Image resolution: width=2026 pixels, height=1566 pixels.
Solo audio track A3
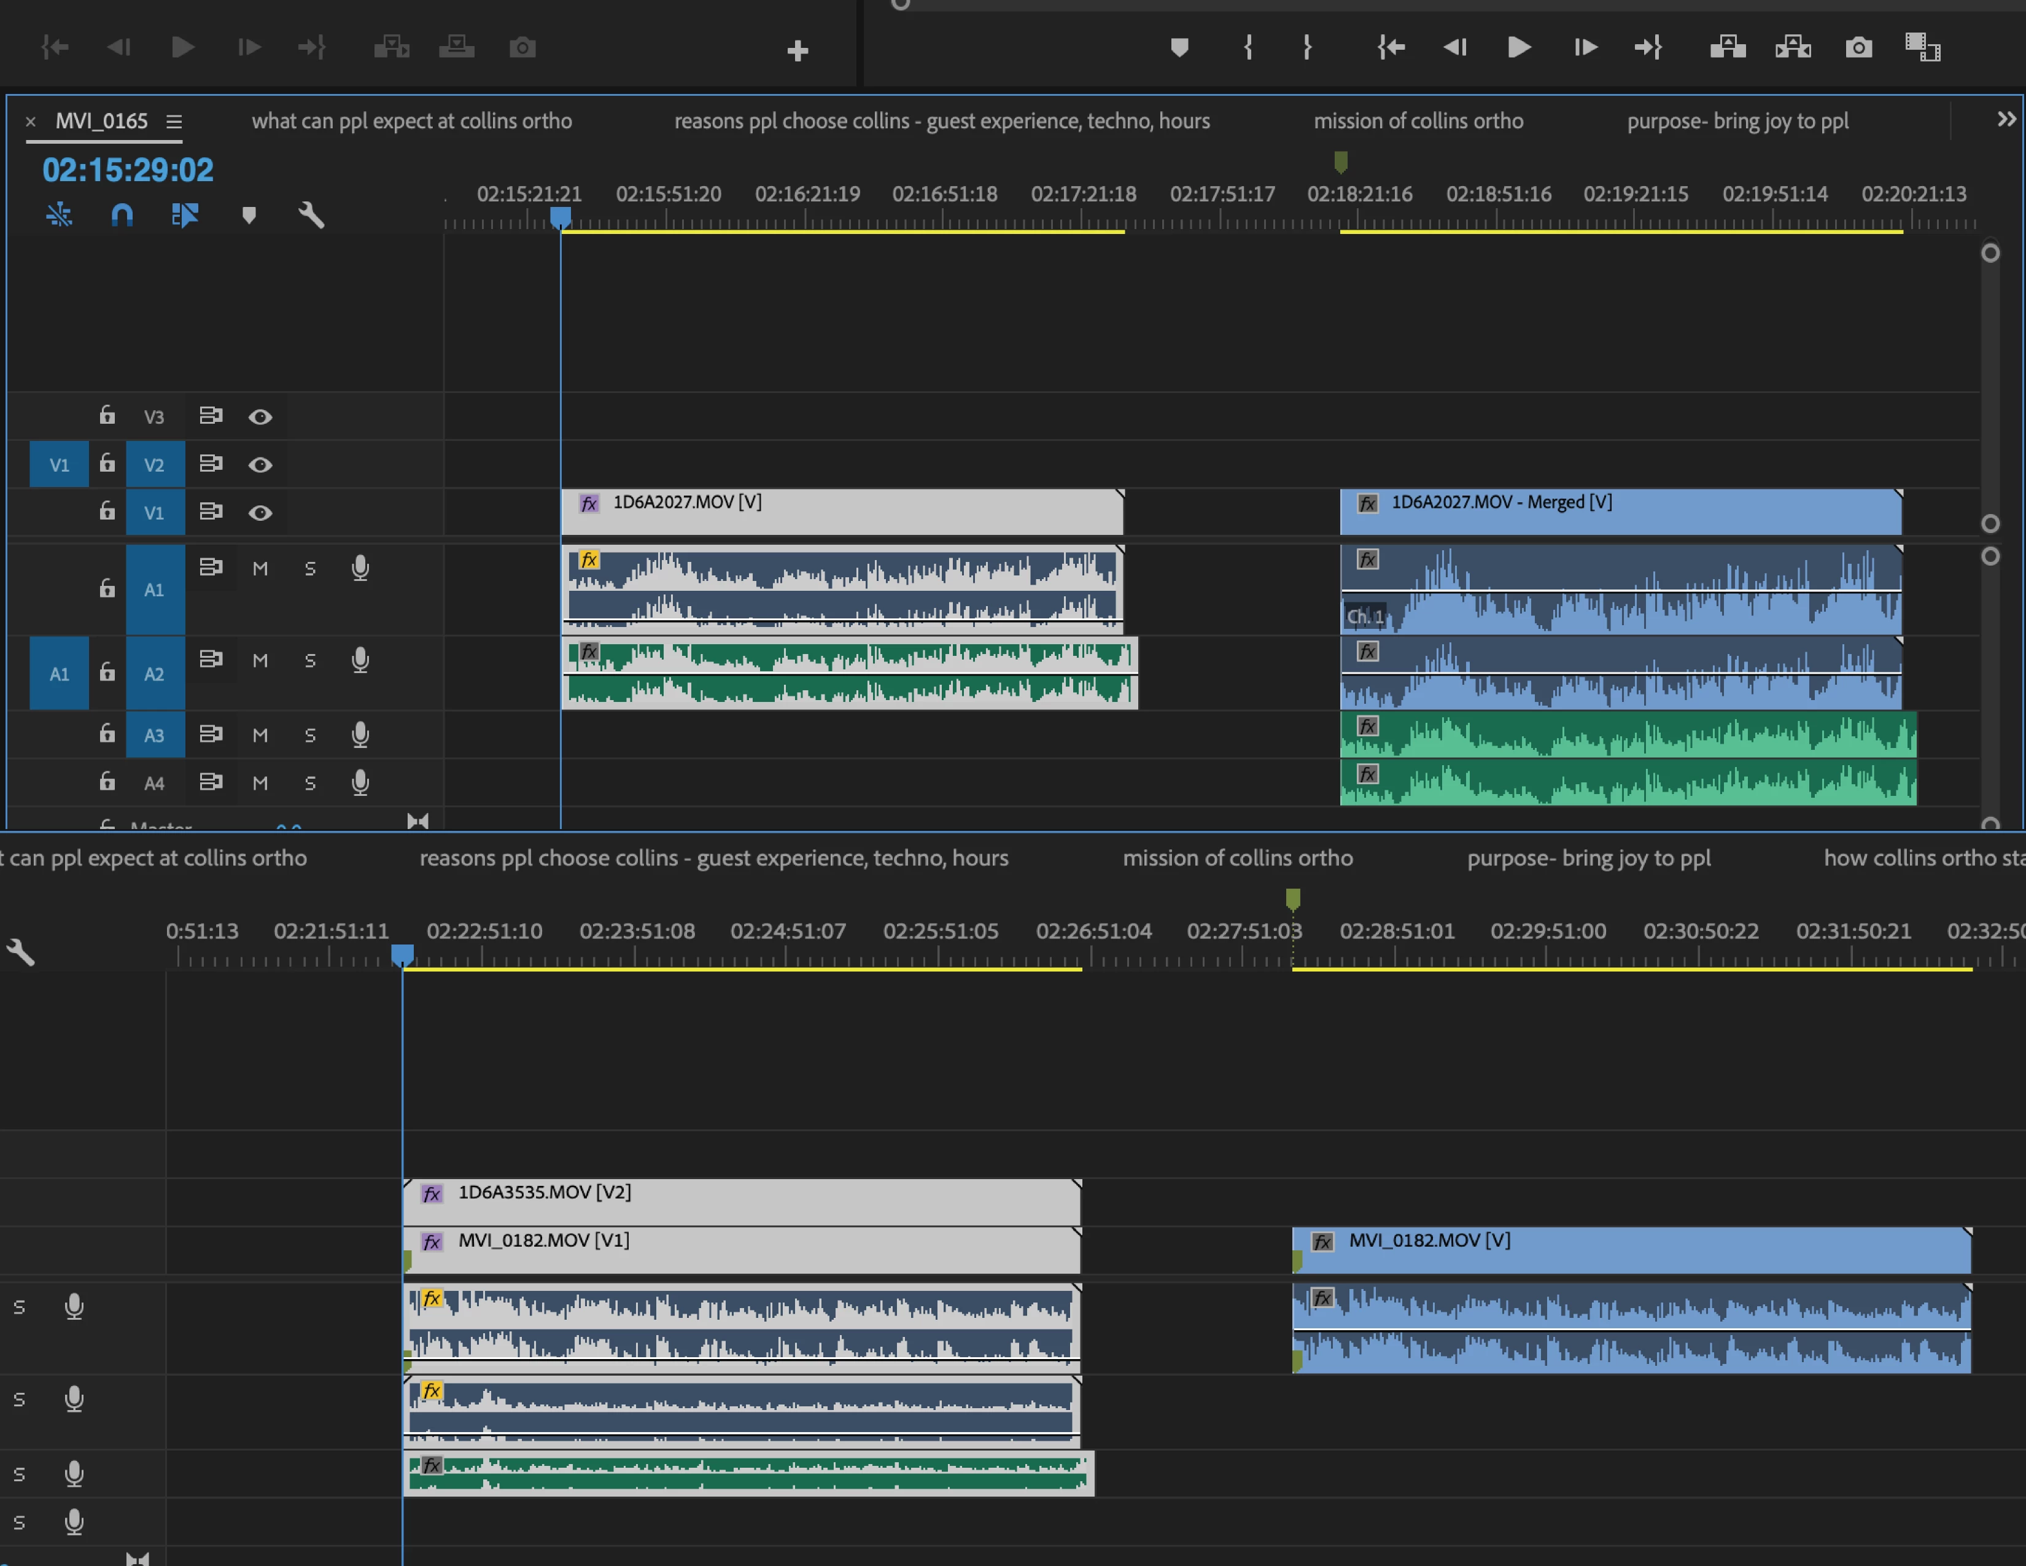point(310,736)
